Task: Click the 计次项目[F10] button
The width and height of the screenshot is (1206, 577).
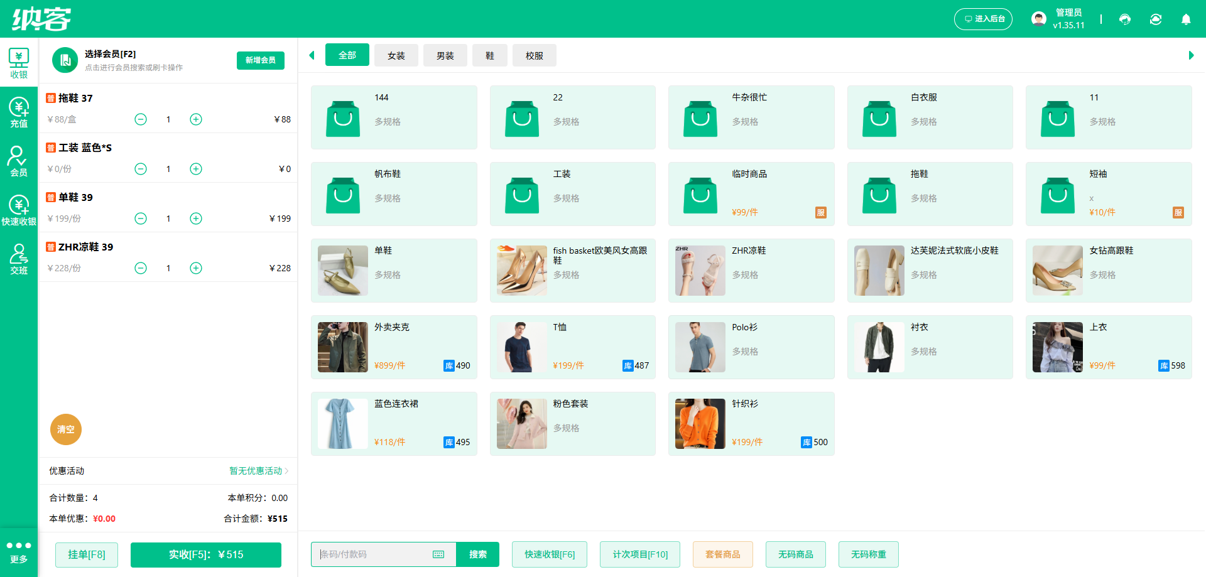Action: click(640, 554)
